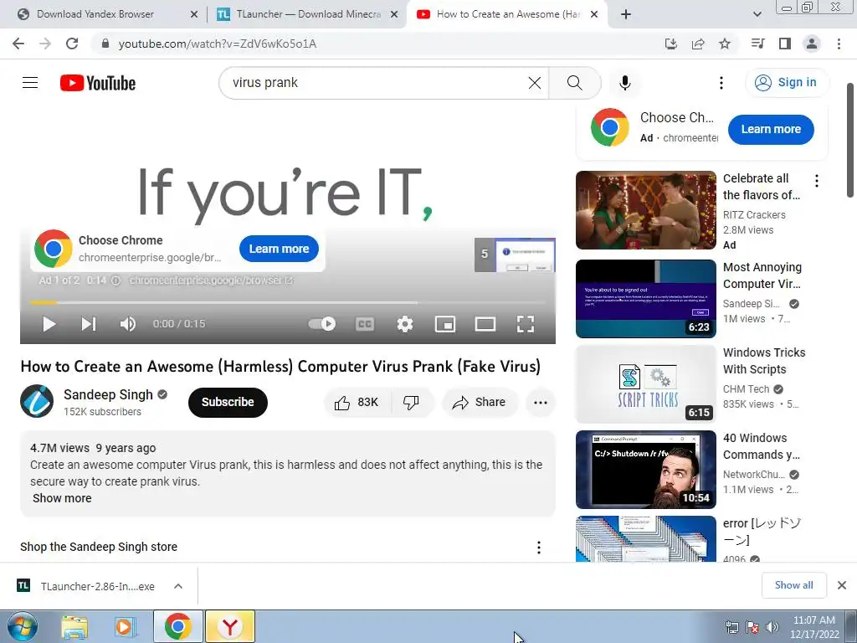Enter full screen mode
The image size is (857, 643).
coord(526,324)
